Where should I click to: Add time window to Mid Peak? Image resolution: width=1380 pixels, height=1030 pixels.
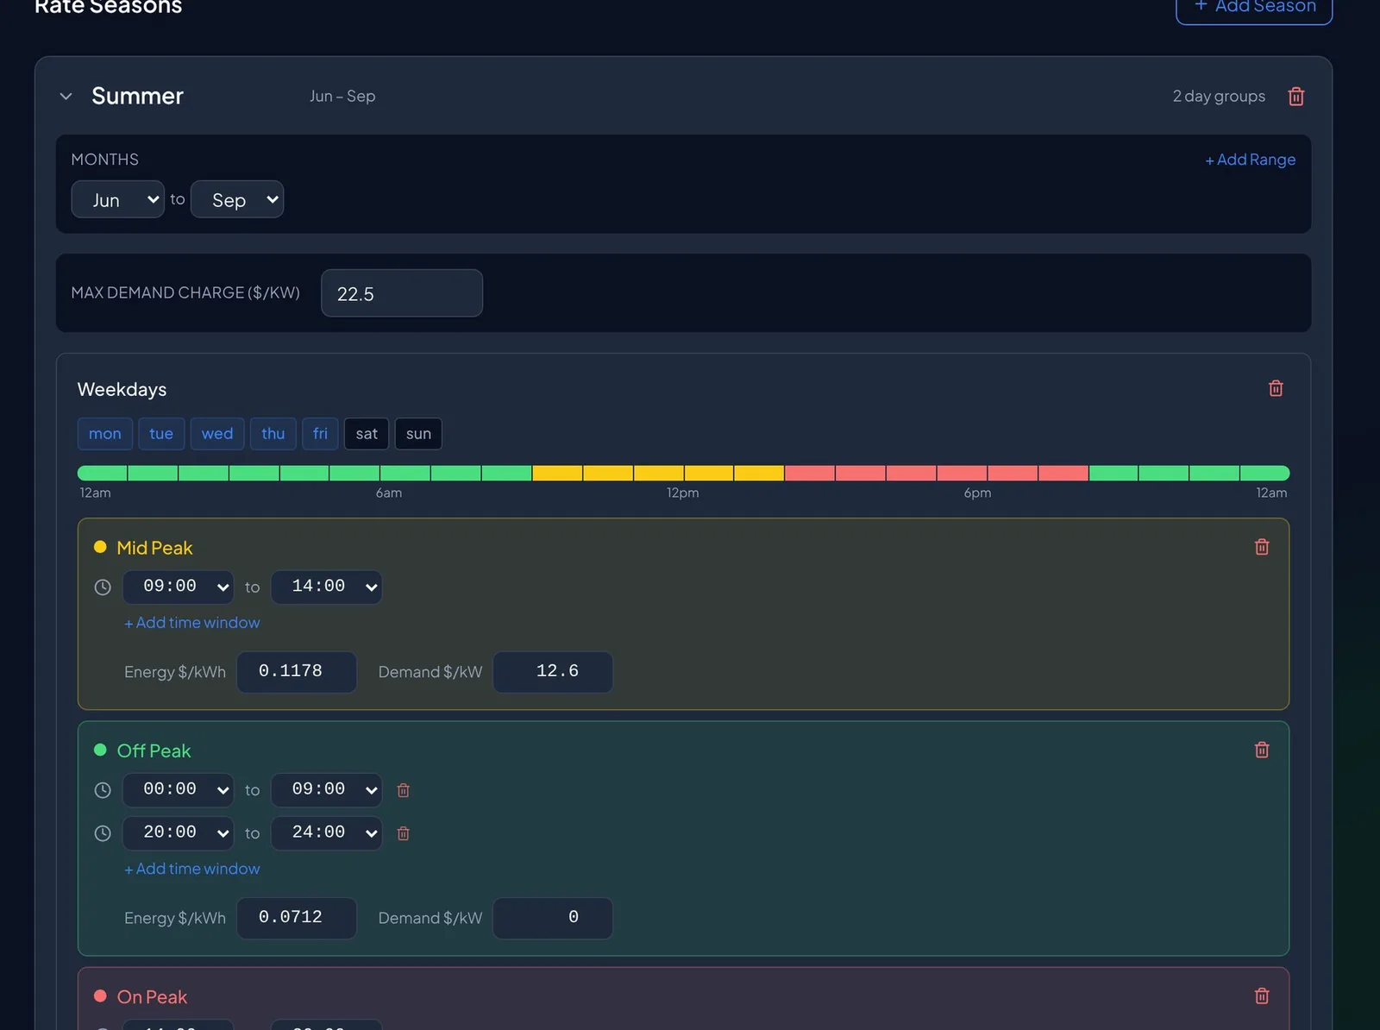point(192,623)
